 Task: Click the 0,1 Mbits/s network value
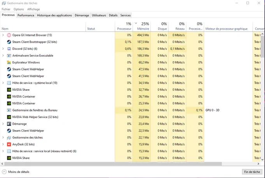coord(177,49)
